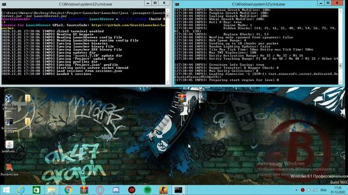Launch Internet Explorer from taskbar

click(x=21, y=190)
